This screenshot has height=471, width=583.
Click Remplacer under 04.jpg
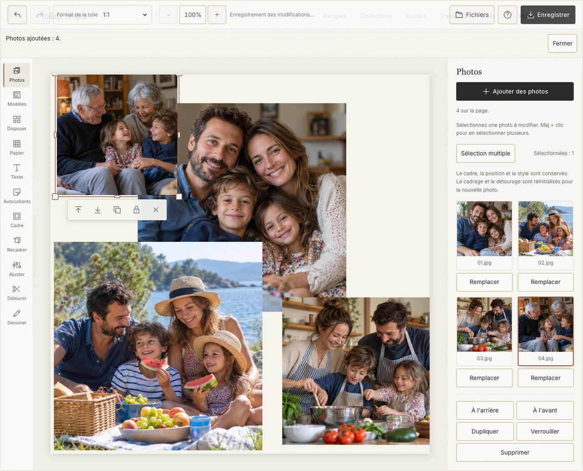coord(546,378)
